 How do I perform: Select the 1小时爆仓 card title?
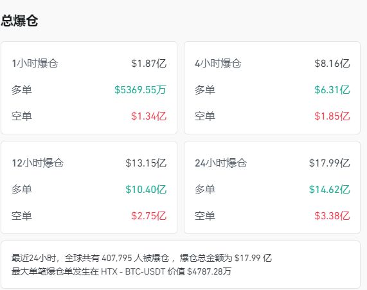(x=35, y=64)
